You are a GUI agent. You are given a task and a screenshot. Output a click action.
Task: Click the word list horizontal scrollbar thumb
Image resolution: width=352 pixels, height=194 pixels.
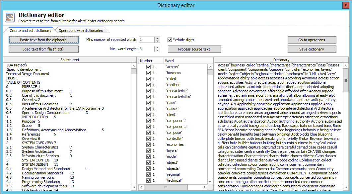[166, 187]
